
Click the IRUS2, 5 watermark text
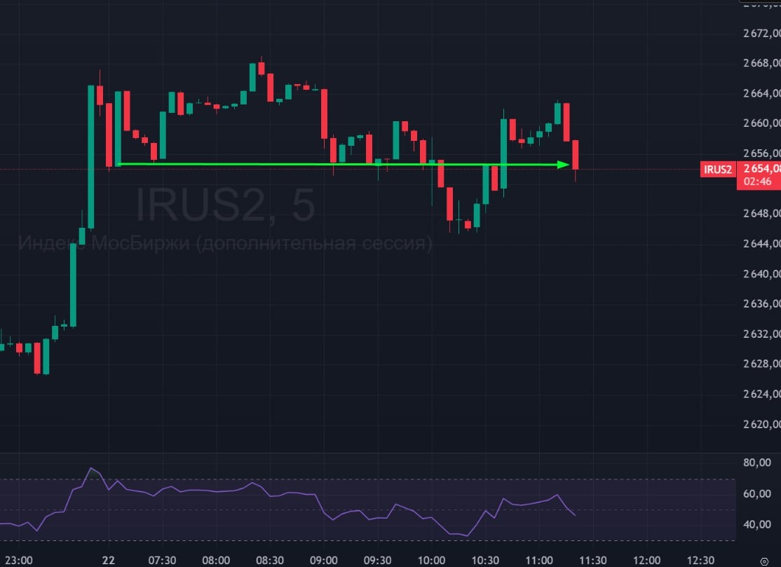pos(226,204)
